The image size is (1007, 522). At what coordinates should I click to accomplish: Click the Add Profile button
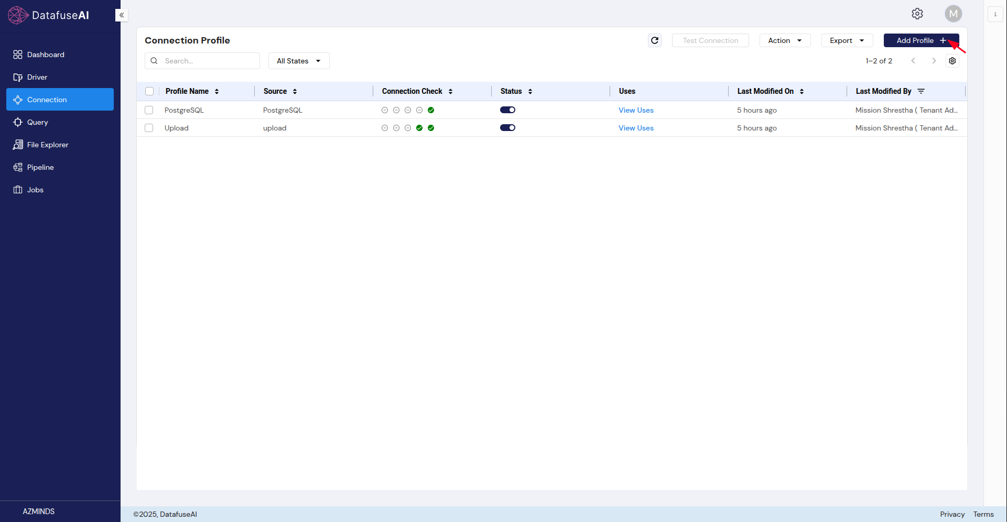tap(921, 40)
